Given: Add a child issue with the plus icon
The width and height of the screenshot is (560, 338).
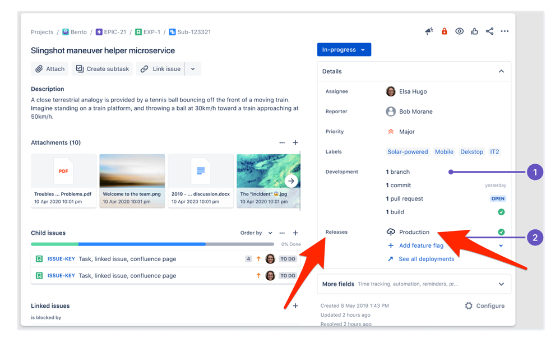Looking at the screenshot, I should (x=295, y=233).
